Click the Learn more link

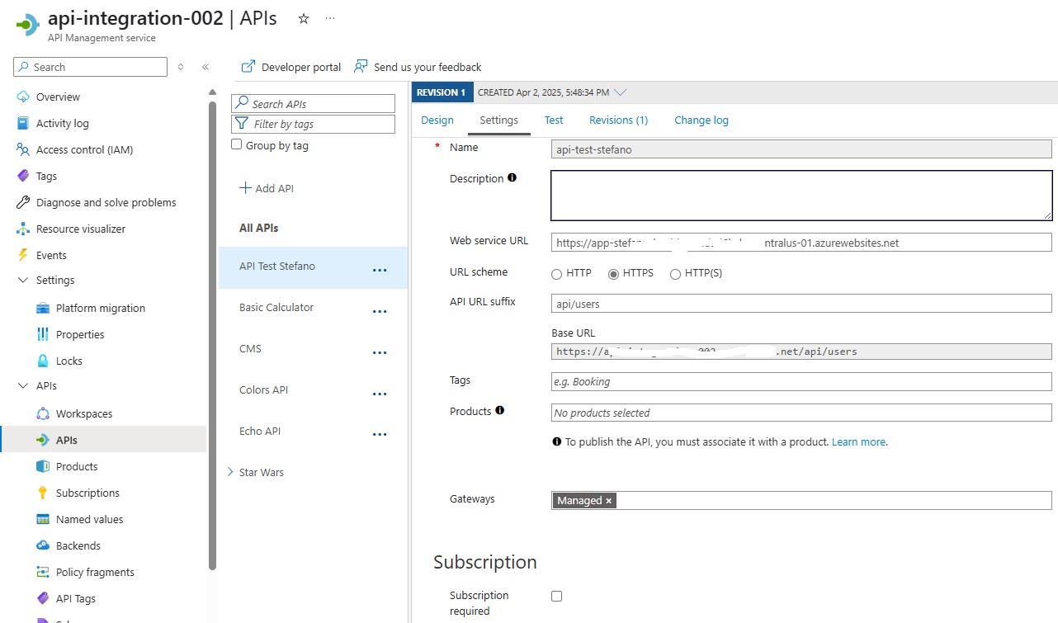pos(858,441)
